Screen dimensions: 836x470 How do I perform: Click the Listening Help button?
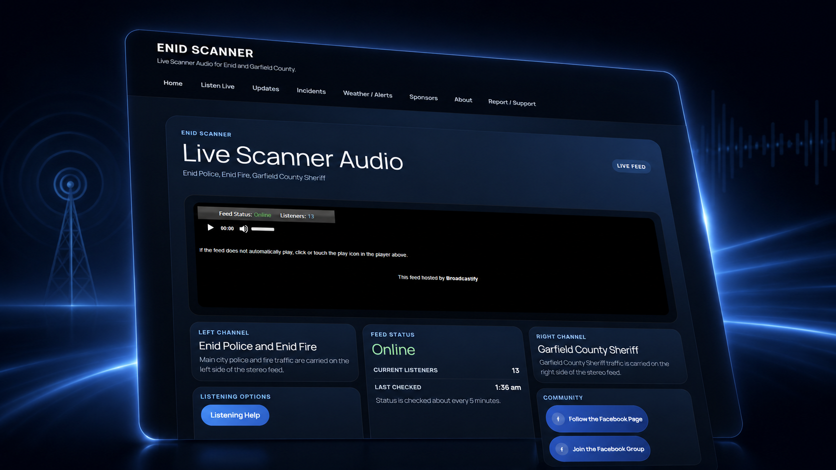235,415
